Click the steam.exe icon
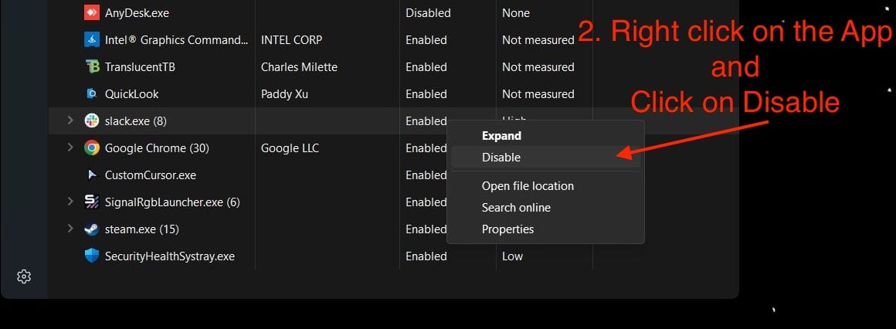 point(91,229)
